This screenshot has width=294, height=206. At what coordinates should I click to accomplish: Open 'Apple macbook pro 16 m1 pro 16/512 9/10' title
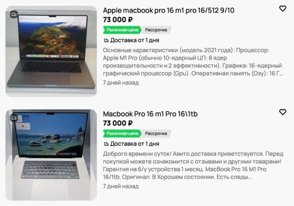click(x=169, y=10)
